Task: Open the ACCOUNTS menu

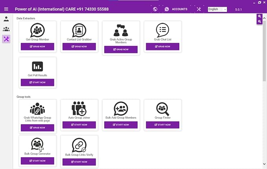Action: coord(176,9)
